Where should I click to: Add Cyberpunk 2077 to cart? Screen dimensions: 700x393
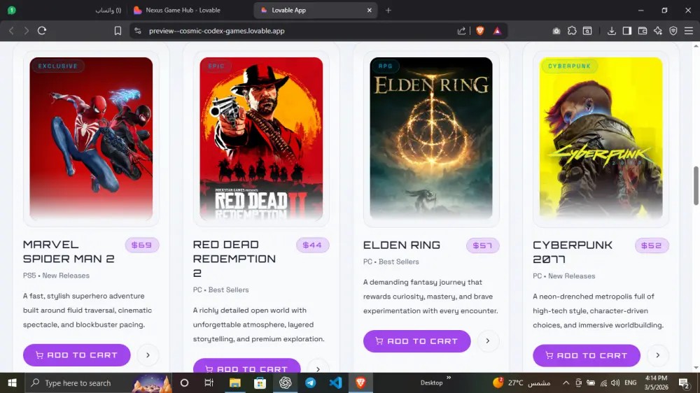tap(587, 355)
